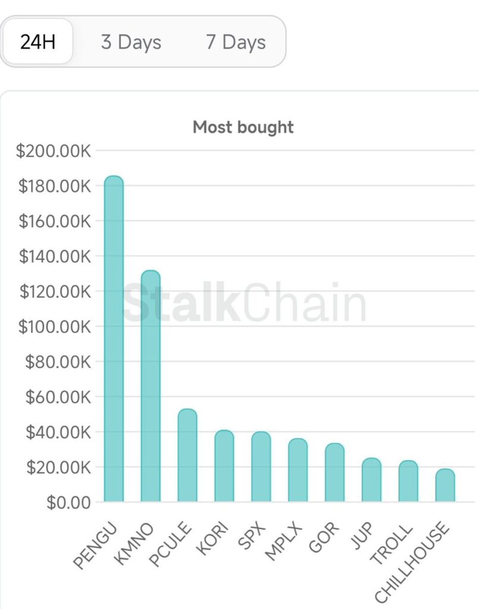This screenshot has height=609, width=479.
Task: Click the MPLX bar in the chart
Action: coord(298,470)
